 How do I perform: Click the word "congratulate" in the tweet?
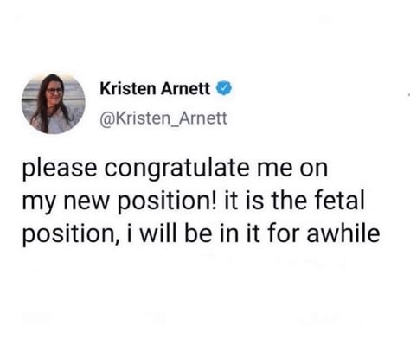pyautogui.click(x=176, y=169)
